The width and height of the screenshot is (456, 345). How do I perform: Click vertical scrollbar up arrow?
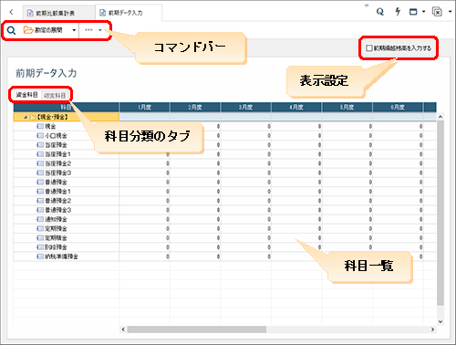tap(440, 117)
